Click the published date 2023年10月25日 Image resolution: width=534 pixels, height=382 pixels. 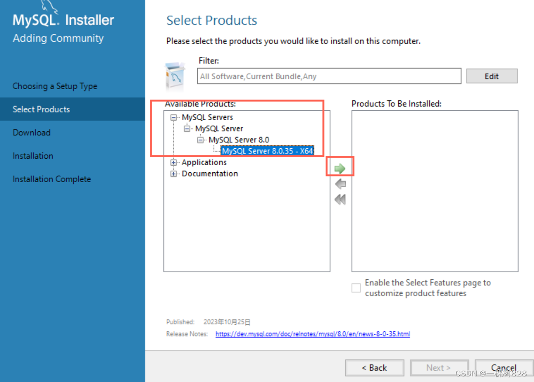(227, 322)
